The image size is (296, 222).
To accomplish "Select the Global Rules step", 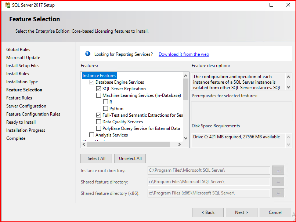I will [x=18, y=50].
